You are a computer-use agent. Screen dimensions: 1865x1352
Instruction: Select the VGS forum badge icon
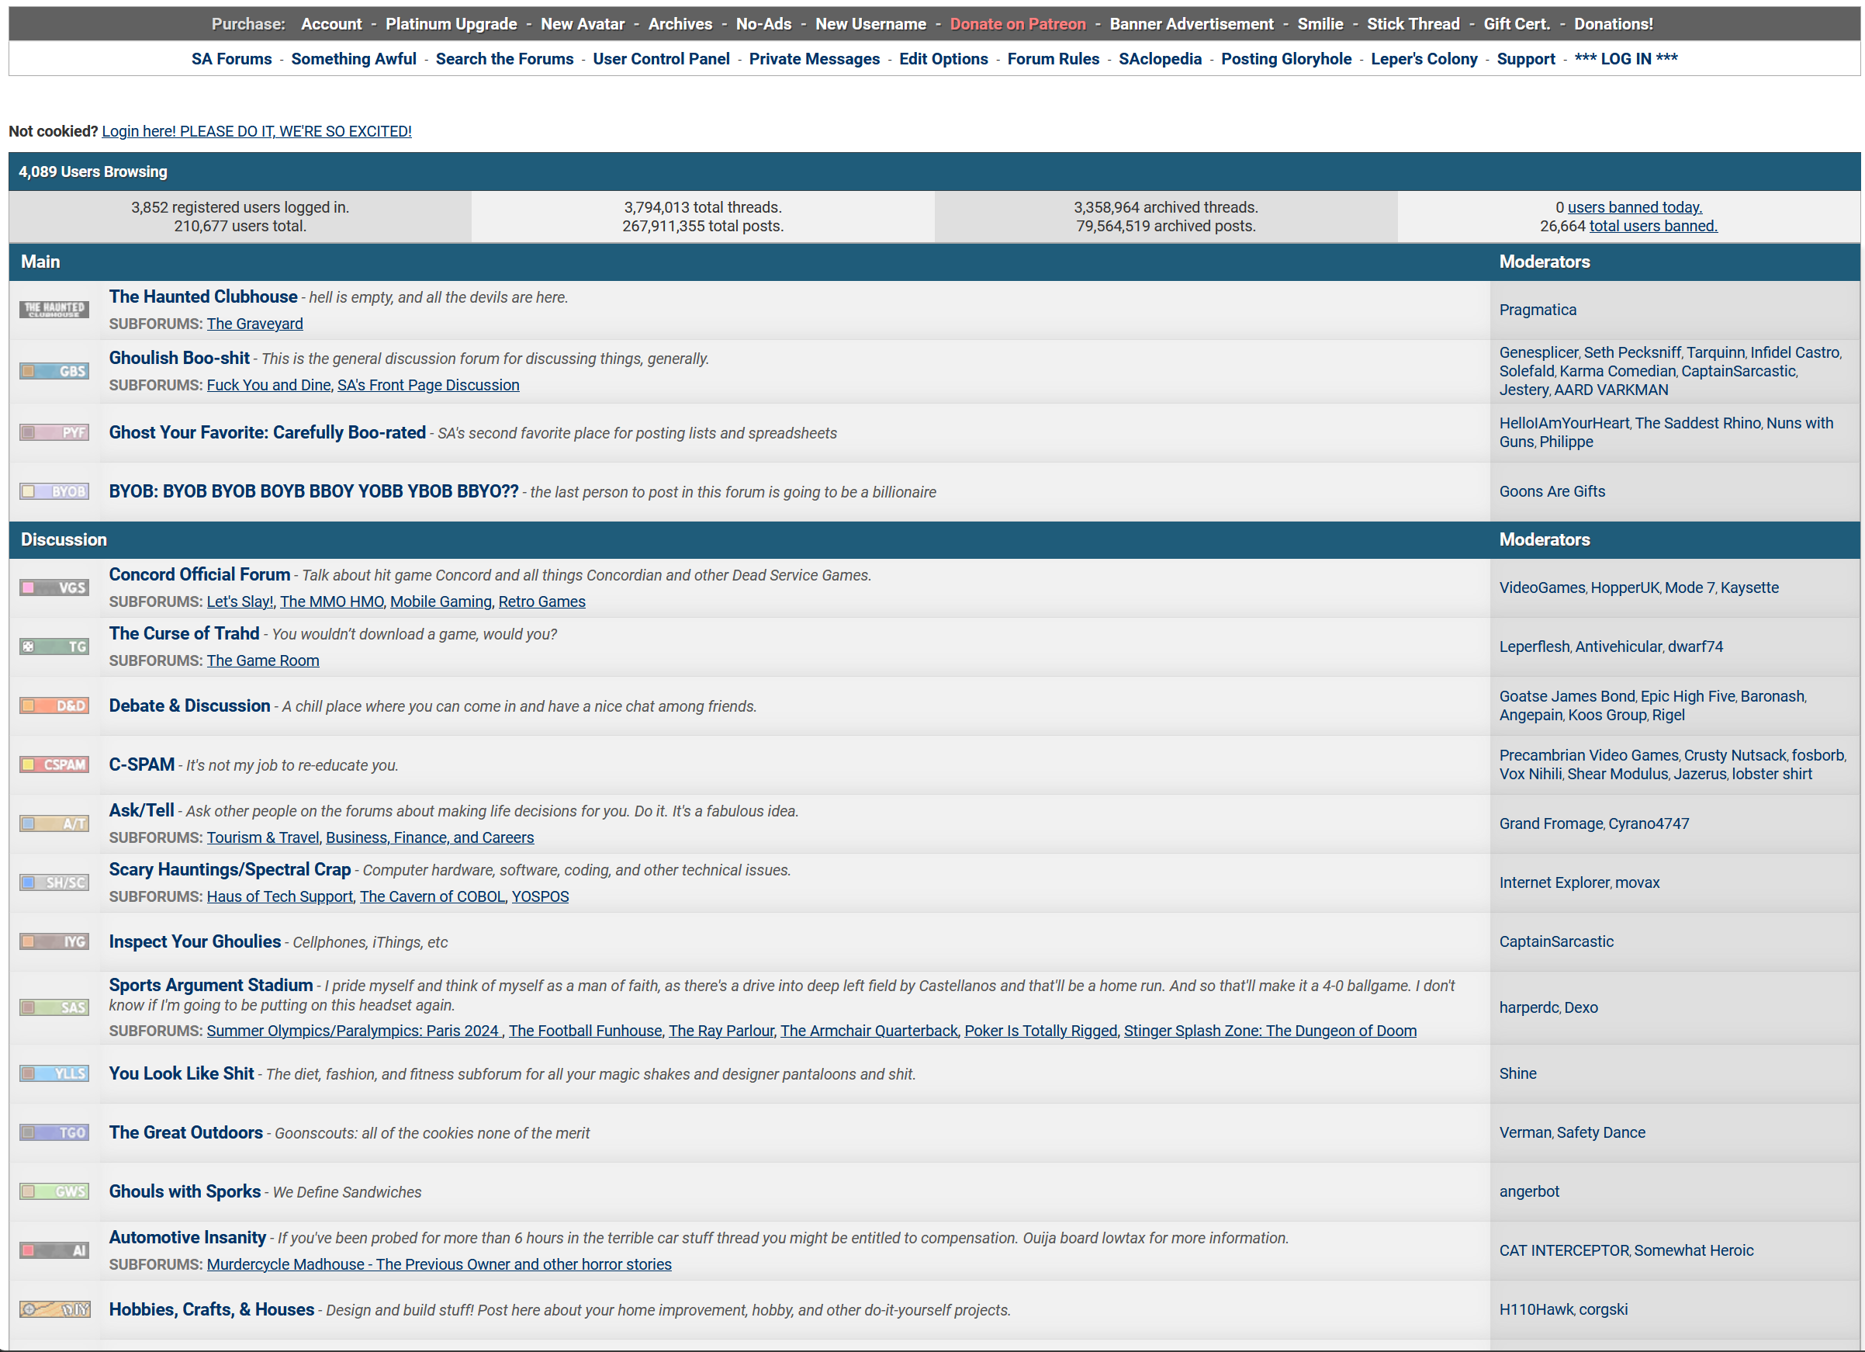pyautogui.click(x=54, y=588)
